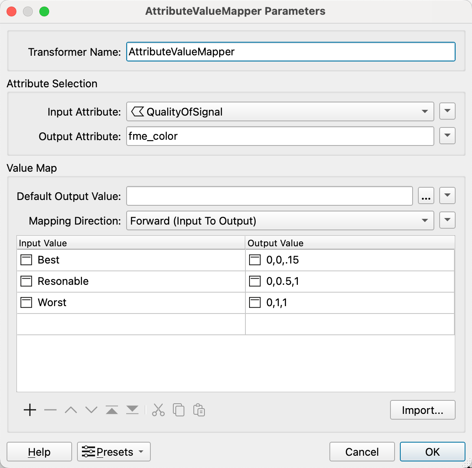Screen dimensions: 472x468
Task: Add a new row to the value map
Action: click(x=30, y=410)
